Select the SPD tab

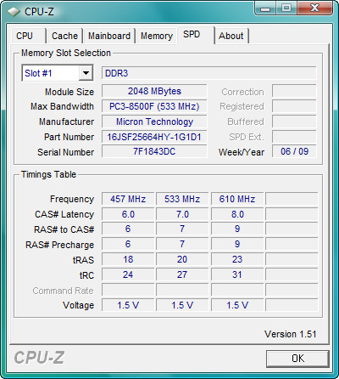click(195, 35)
